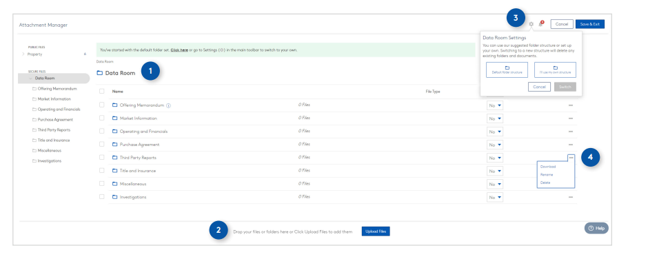Open the No dropdown for Miscellaneous
The height and width of the screenshot is (261, 648).
[495, 184]
